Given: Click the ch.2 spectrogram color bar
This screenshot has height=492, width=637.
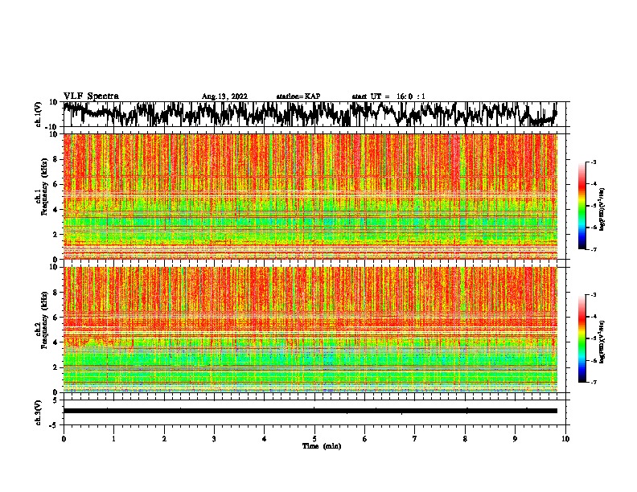Looking at the screenshot, I should pyautogui.click(x=582, y=338).
